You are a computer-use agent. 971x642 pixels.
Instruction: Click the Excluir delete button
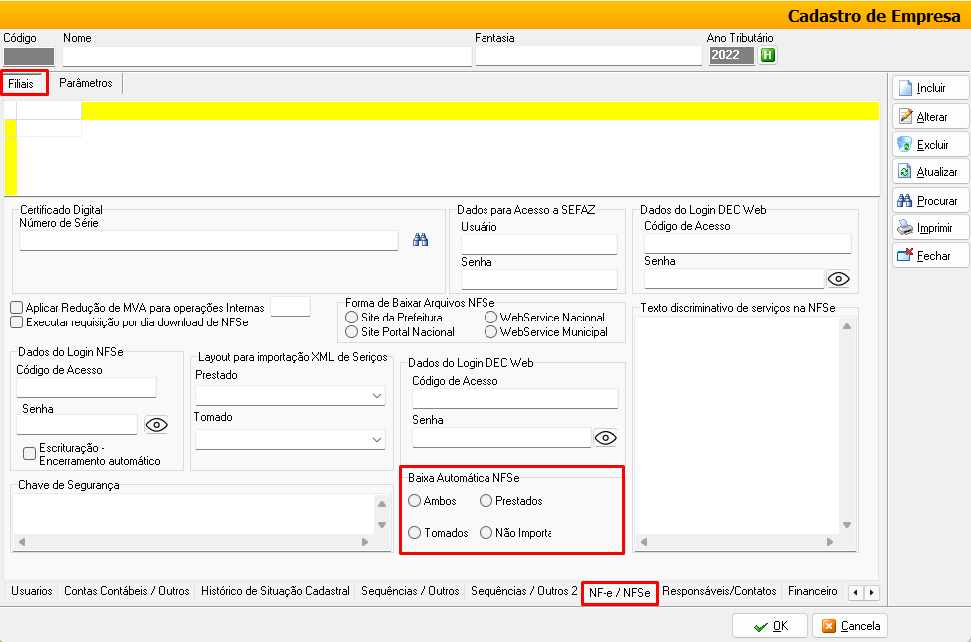(930, 145)
